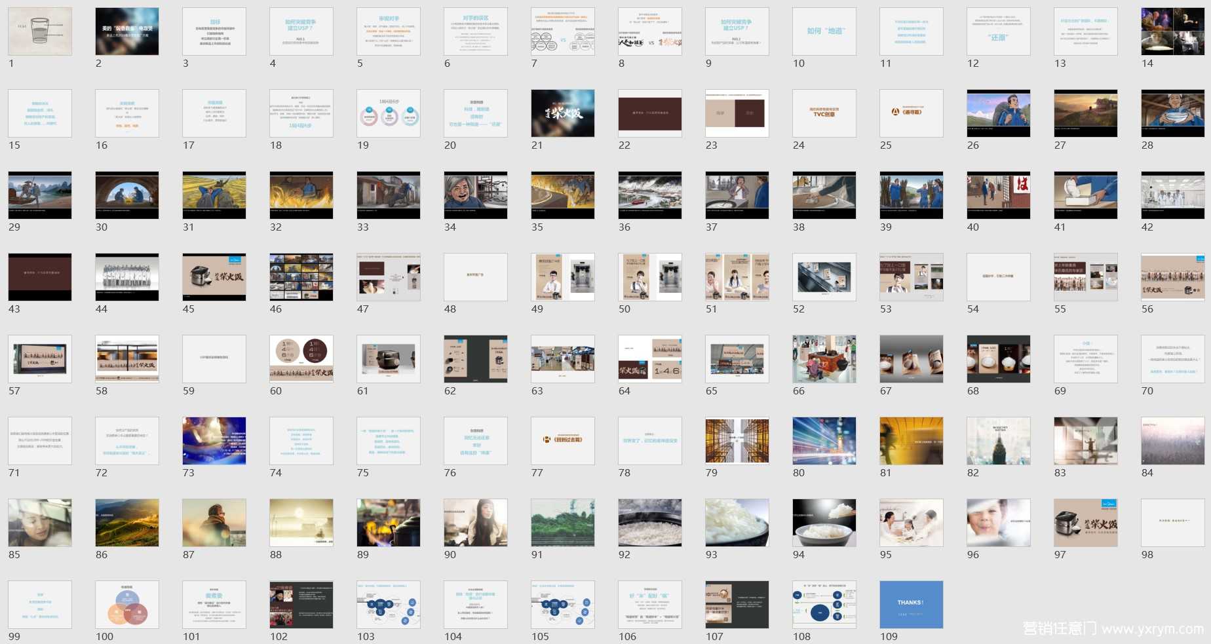Click slide 105 flow diagram thumbnail
Viewport: 1211px width, 644px height.
point(563,605)
